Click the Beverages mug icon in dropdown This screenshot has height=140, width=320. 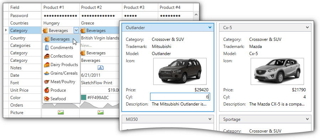47,39
